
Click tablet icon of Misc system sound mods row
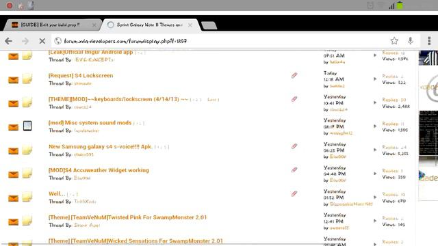[27, 126]
